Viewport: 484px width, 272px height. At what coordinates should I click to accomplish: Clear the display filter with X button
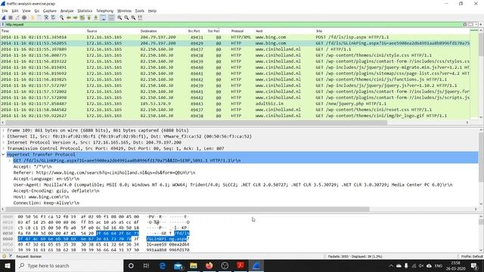465,24
